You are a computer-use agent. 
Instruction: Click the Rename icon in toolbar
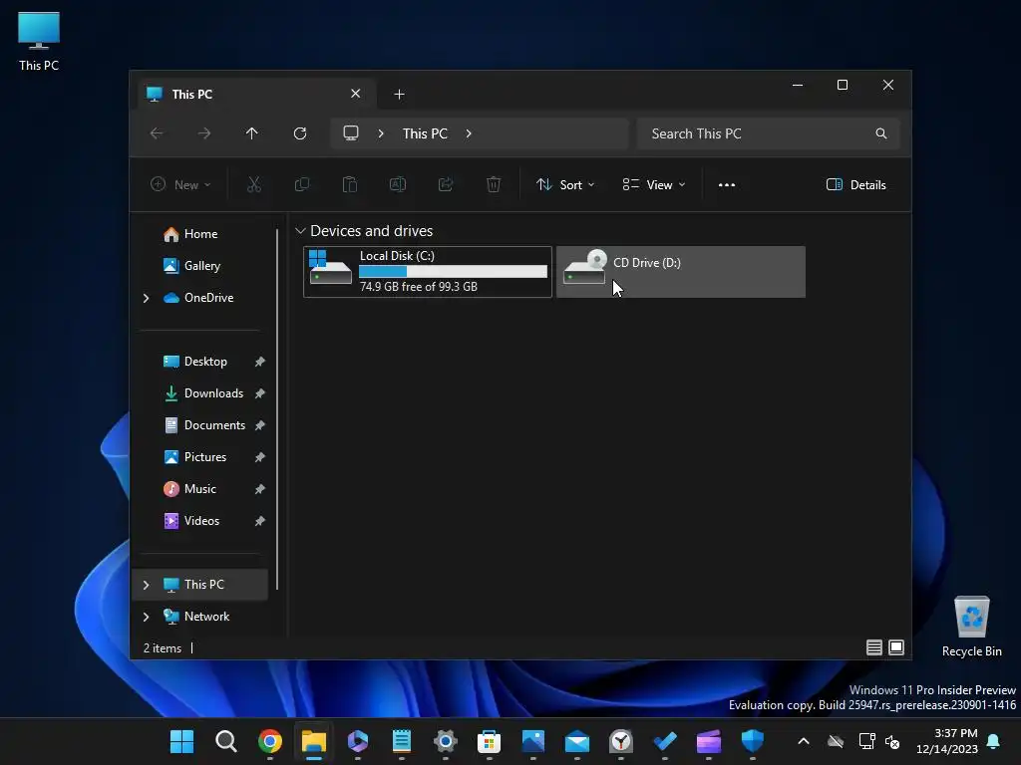tap(397, 184)
